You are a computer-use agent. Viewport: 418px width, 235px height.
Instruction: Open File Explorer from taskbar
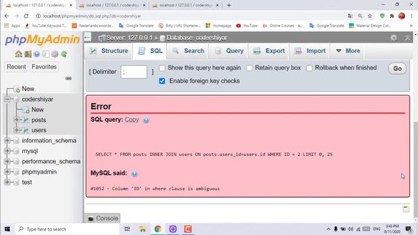point(142,229)
